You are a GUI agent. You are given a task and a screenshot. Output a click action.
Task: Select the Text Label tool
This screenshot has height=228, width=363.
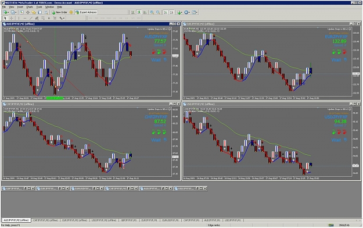tap(55, 18)
